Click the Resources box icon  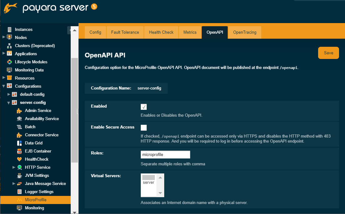point(9,78)
